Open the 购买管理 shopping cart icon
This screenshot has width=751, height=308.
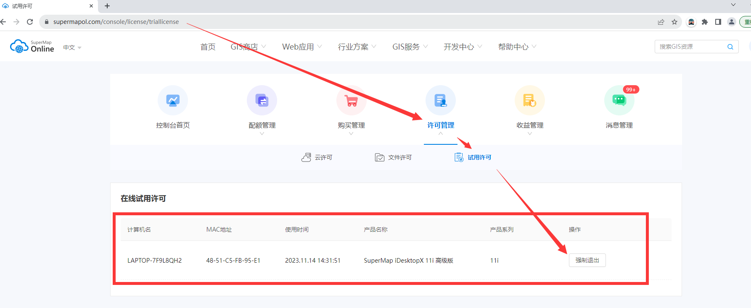click(x=351, y=101)
